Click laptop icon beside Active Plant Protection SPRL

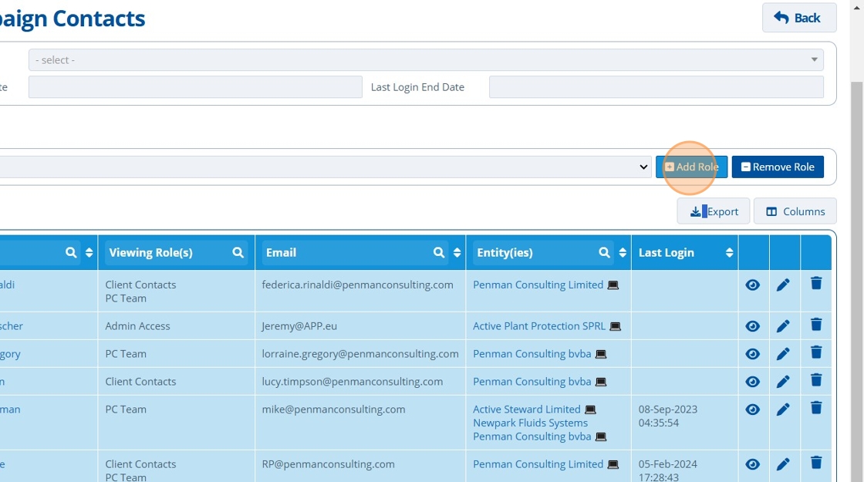click(616, 327)
